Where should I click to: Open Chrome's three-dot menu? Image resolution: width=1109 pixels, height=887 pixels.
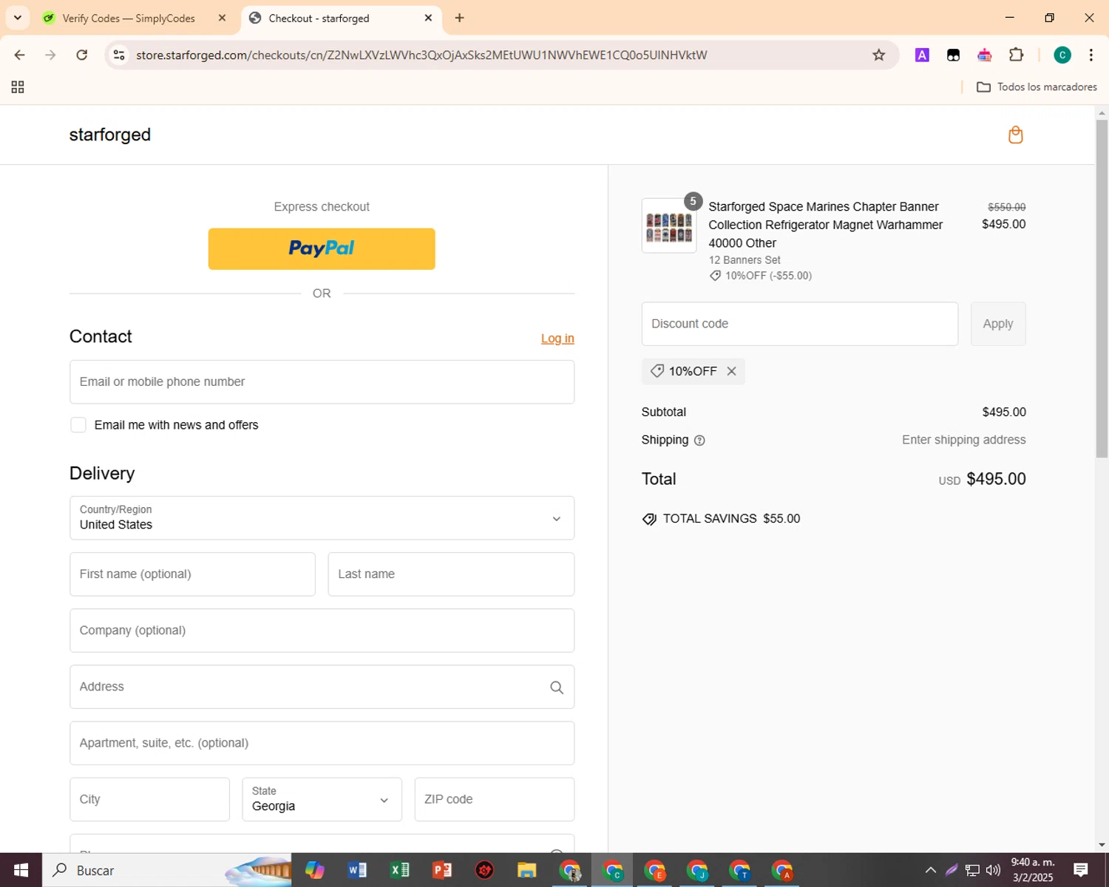click(x=1091, y=55)
